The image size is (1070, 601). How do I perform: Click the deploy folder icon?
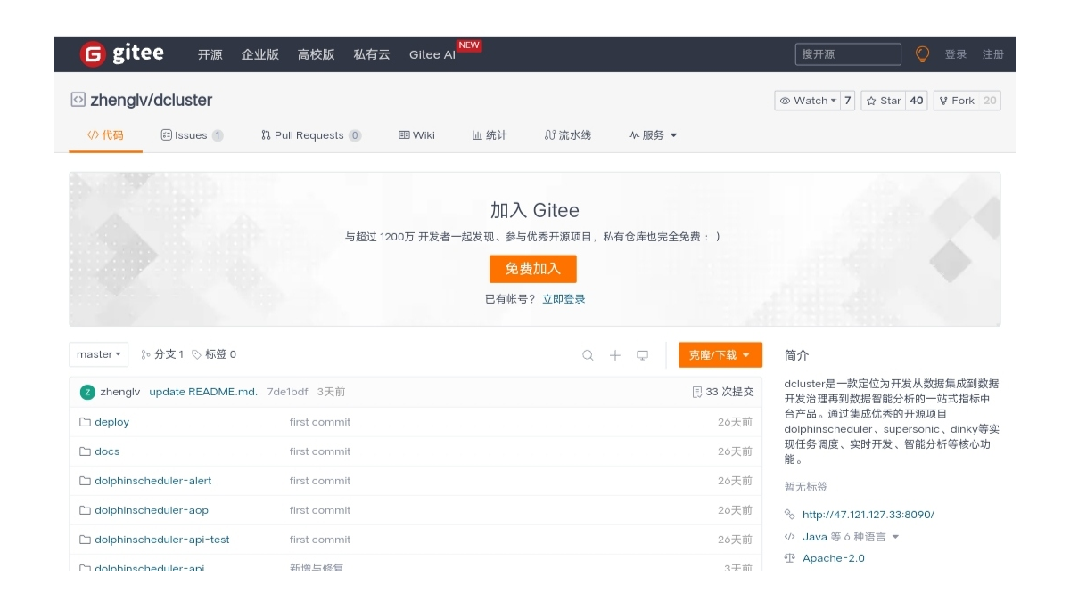click(x=86, y=422)
